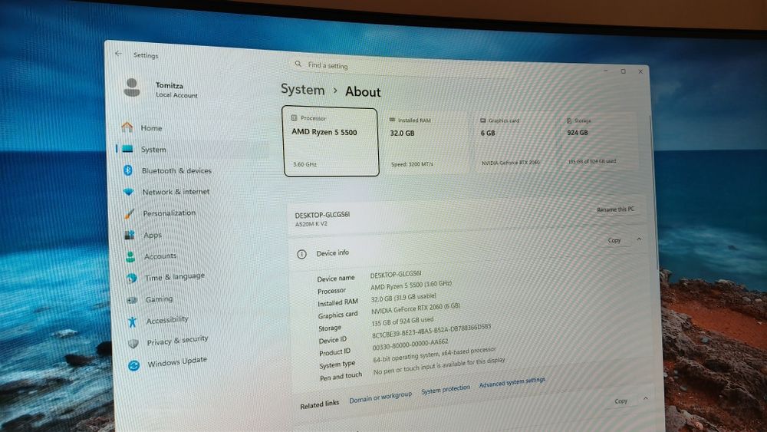Click the Home house icon in sidebar

127,127
